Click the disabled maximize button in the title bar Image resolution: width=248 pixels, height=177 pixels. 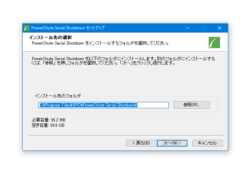pyautogui.click(x=203, y=28)
